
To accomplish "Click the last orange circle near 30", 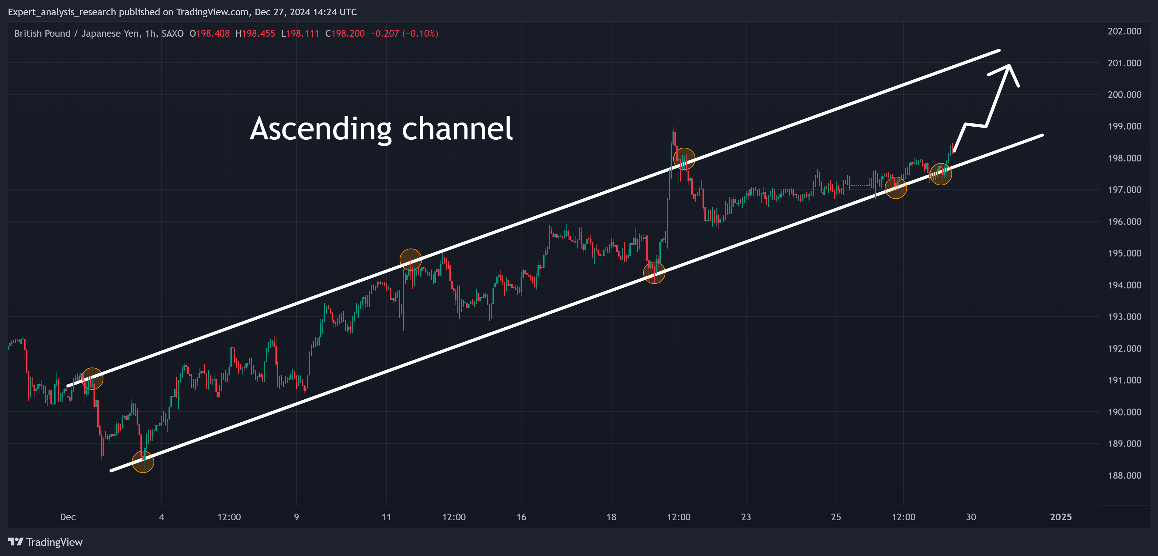I will (940, 174).
